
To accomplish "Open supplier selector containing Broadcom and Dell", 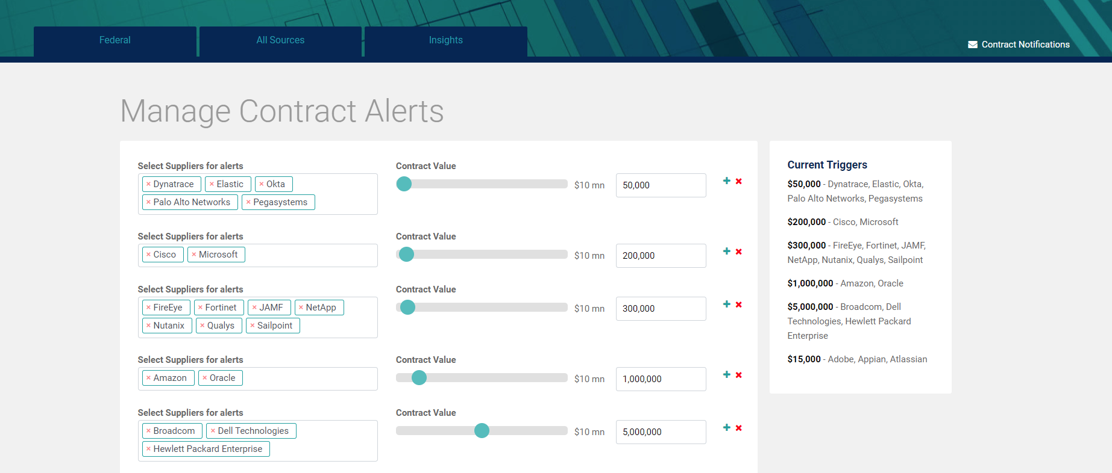I will click(x=258, y=441).
